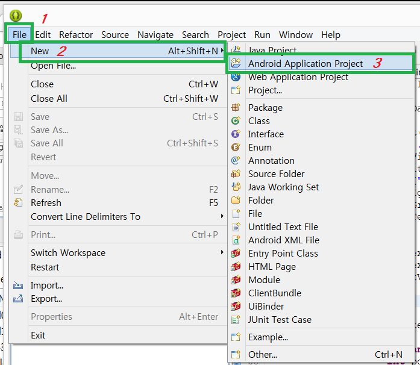Click the green Eclipse application icon
This screenshot has width=420, height=365.
point(16,16)
